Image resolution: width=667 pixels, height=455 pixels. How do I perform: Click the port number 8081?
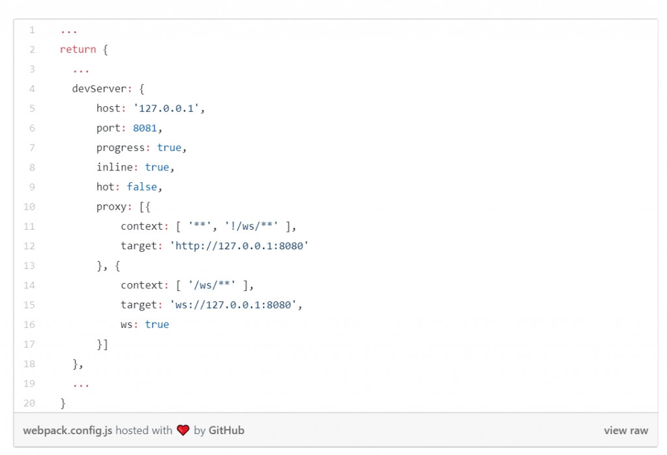coord(145,128)
